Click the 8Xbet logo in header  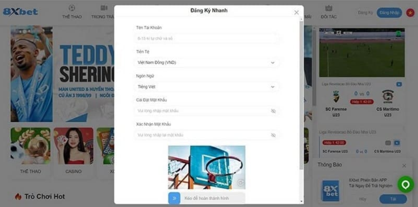[20, 12]
